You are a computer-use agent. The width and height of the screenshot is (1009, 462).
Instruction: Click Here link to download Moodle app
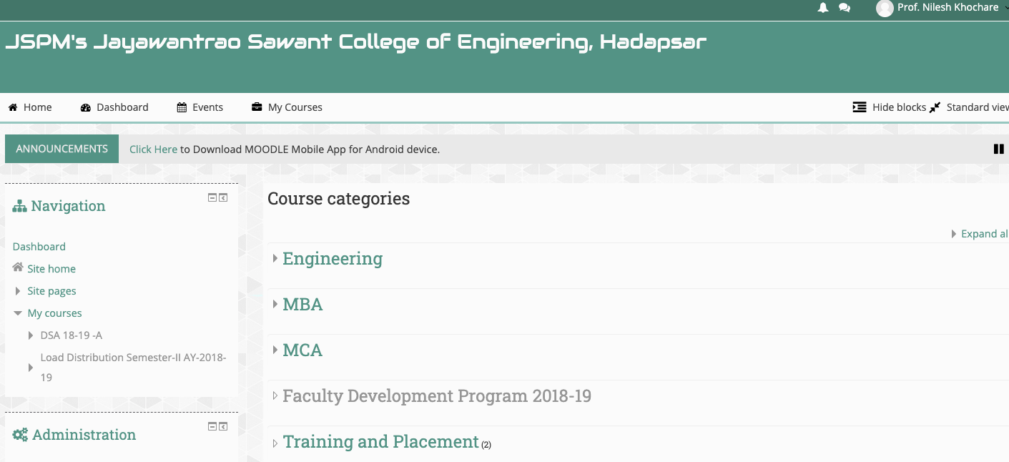point(153,149)
